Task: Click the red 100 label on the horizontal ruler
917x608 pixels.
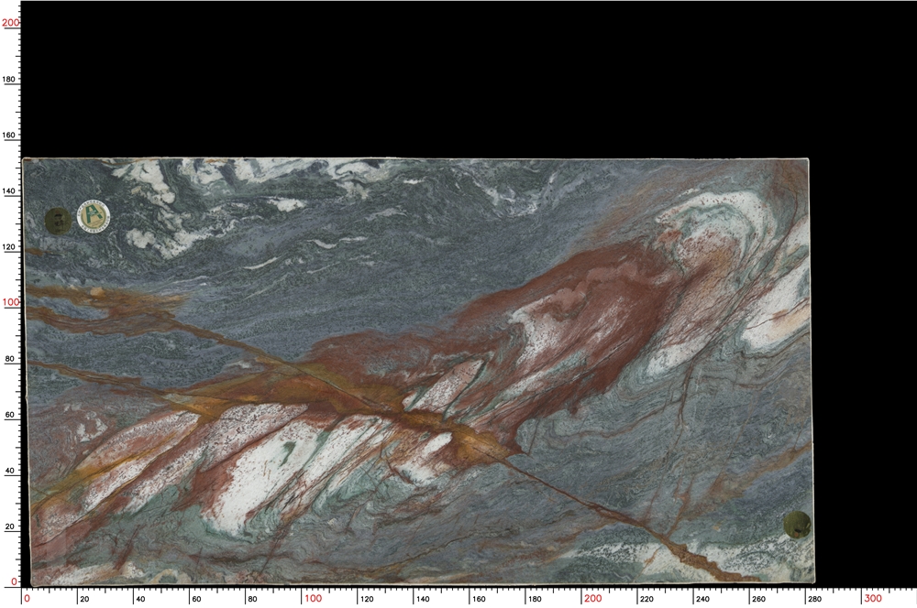Action: (313, 598)
